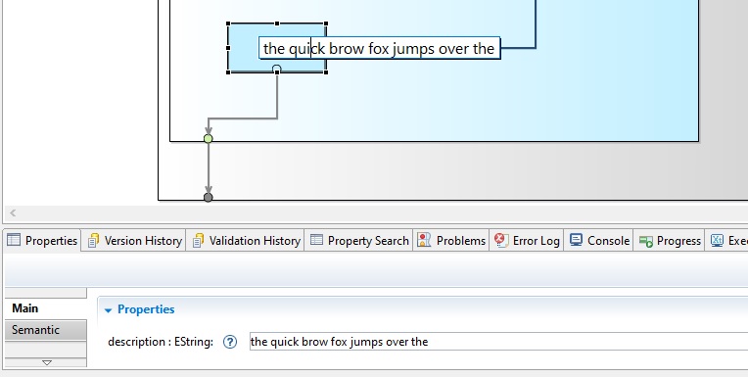748x377 pixels.
Task: Click the horizontal scrollbar left arrow
Action: point(13,212)
